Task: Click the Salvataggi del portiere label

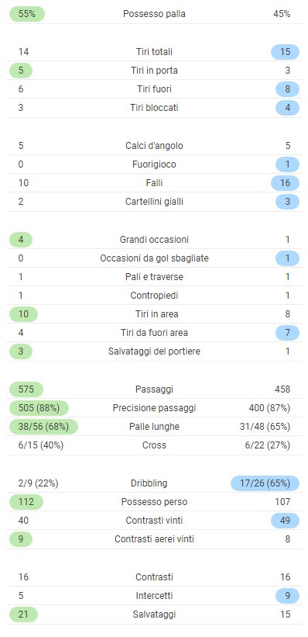Action: [x=155, y=351]
